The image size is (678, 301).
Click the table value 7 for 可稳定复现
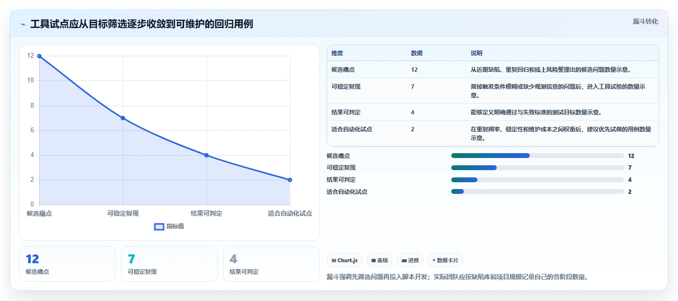(x=412, y=86)
